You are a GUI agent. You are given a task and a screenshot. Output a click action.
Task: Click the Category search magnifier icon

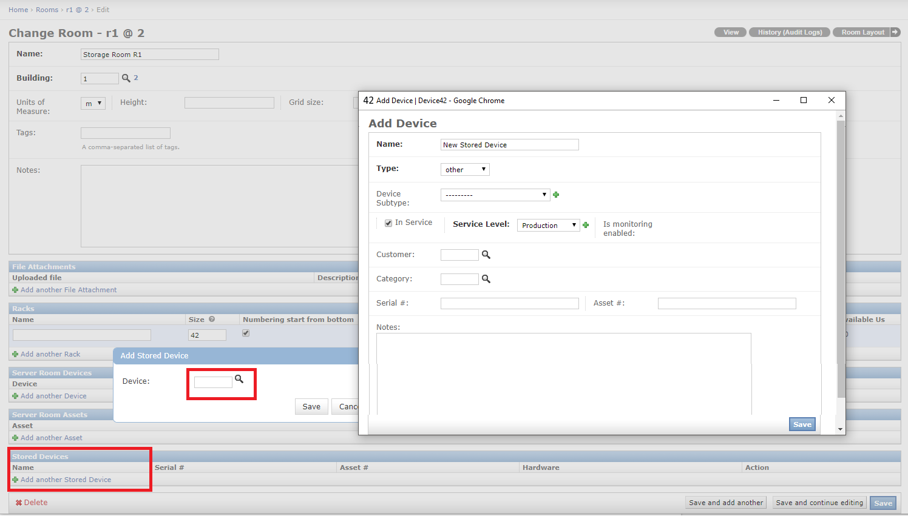(486, 278)
